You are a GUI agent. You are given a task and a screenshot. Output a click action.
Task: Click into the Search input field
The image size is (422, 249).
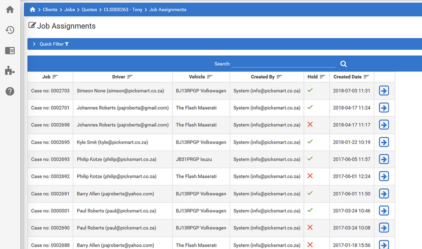(x=284, y=64)
